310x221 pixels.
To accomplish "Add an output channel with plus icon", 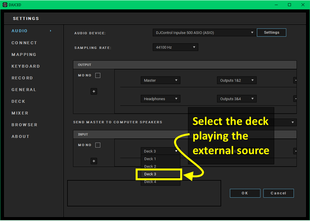I will point(94,91).
